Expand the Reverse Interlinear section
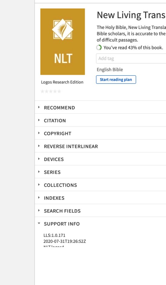 pyautogui.click(x=100, y=146)
